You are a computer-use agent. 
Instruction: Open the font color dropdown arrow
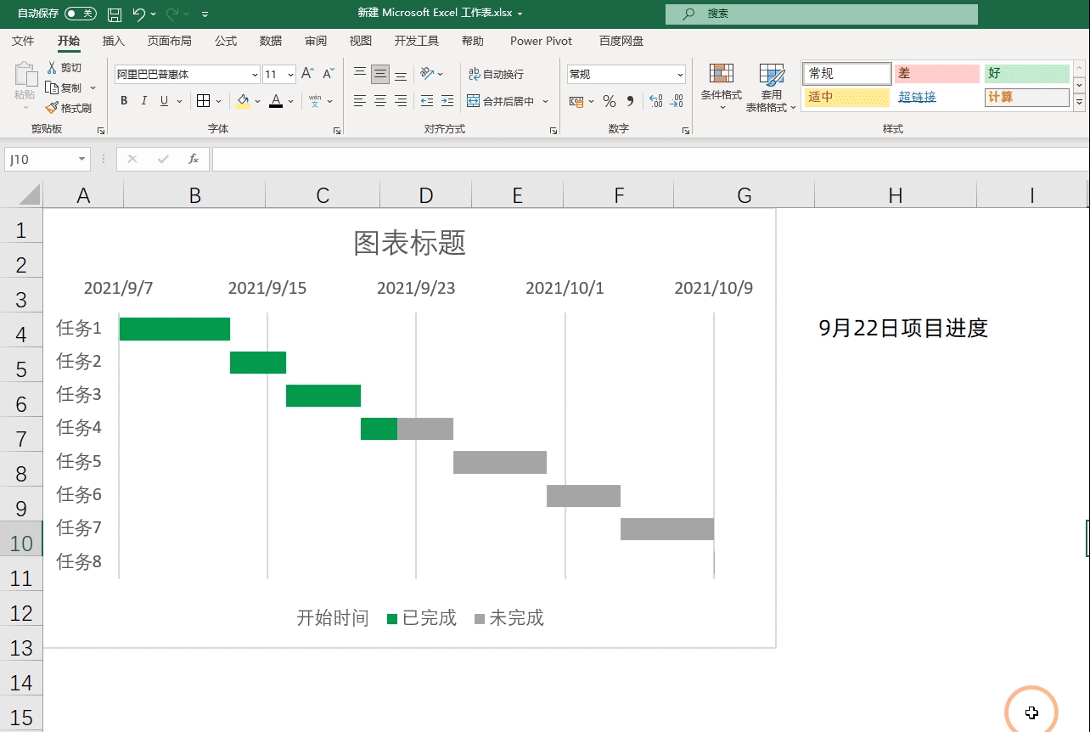coord(290,101)
